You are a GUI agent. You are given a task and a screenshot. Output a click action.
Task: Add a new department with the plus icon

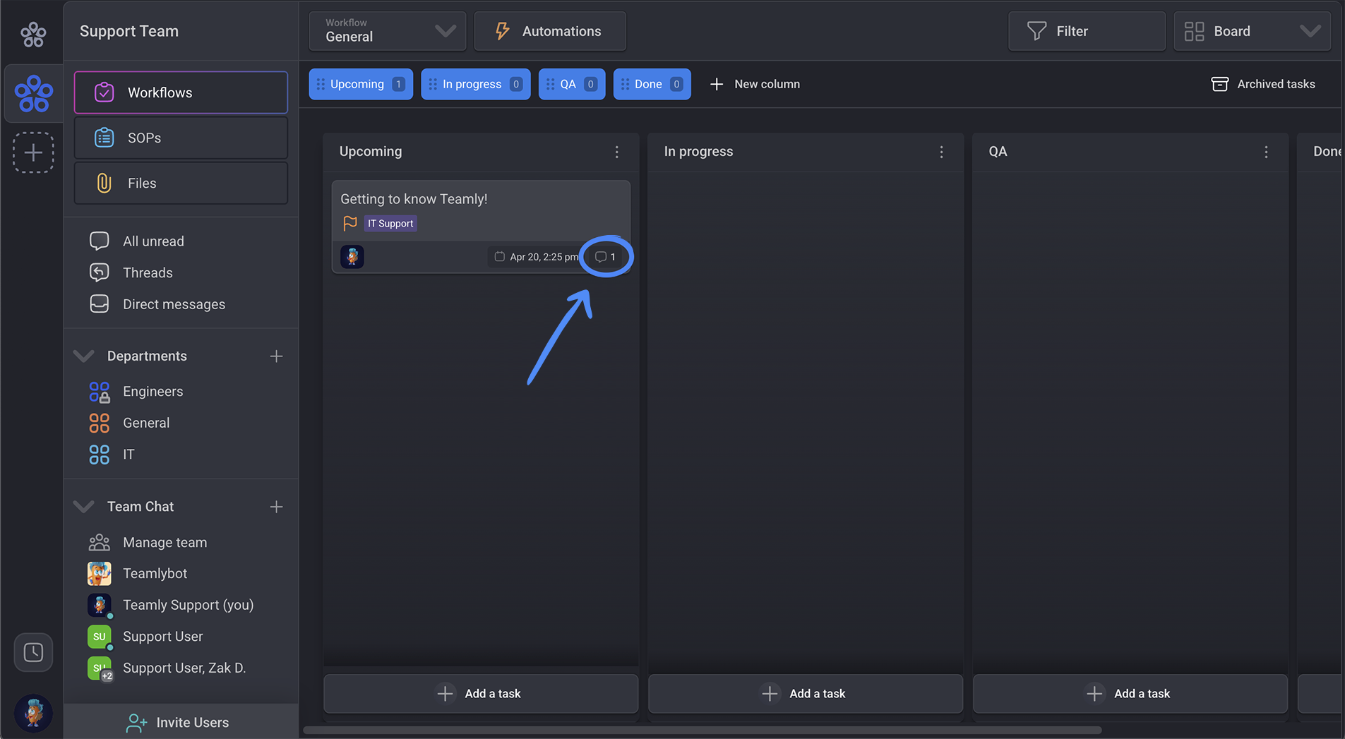tap(276, 356)
